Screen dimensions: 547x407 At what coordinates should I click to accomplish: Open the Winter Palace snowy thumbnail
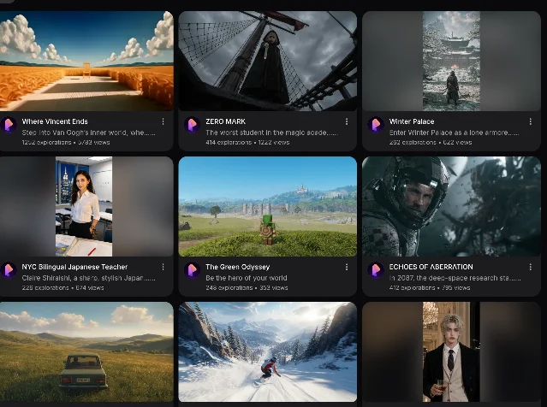click(x=451, y=61)
